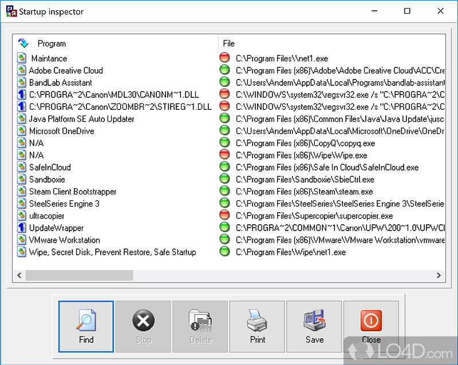
Task: Click the File column header
Action: pyautogui.click(x=228, y=43)
